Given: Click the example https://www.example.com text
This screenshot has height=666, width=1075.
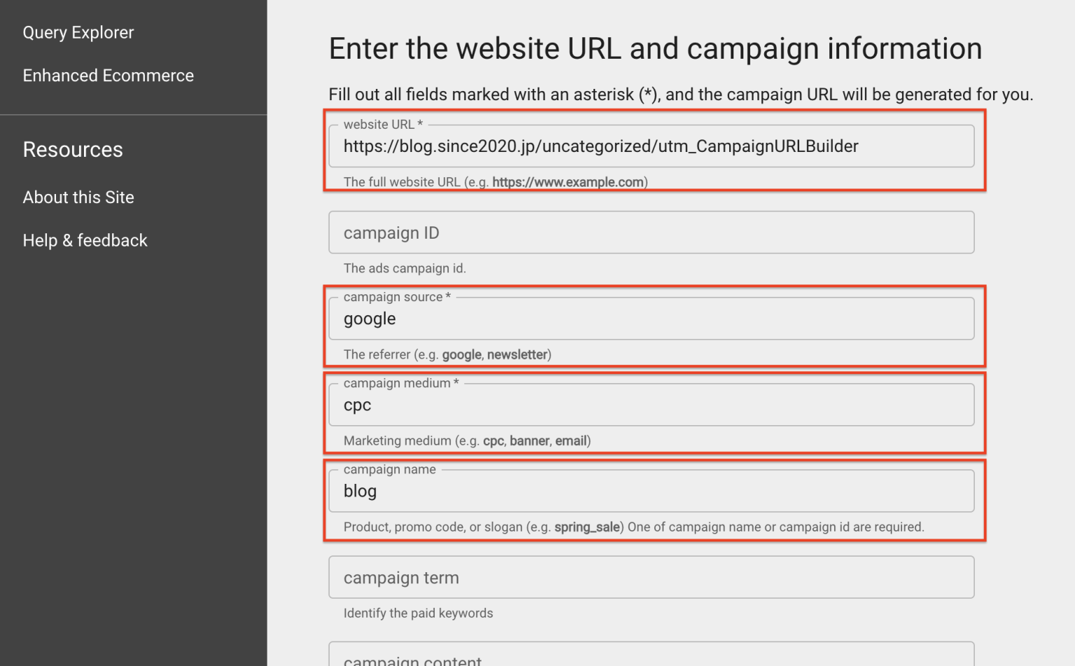Looking at the screenshot, I should [x=568, y=182].
